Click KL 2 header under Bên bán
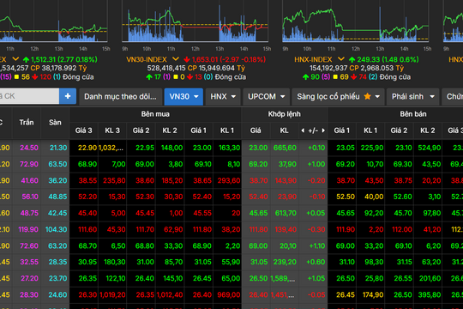Image resolution: width=463 pixels, height=309 pixels. click(x=428, y=130)
